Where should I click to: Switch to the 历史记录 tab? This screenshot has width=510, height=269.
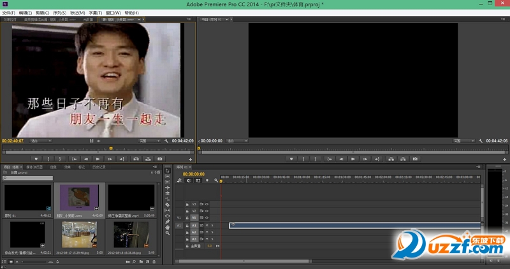98,167
